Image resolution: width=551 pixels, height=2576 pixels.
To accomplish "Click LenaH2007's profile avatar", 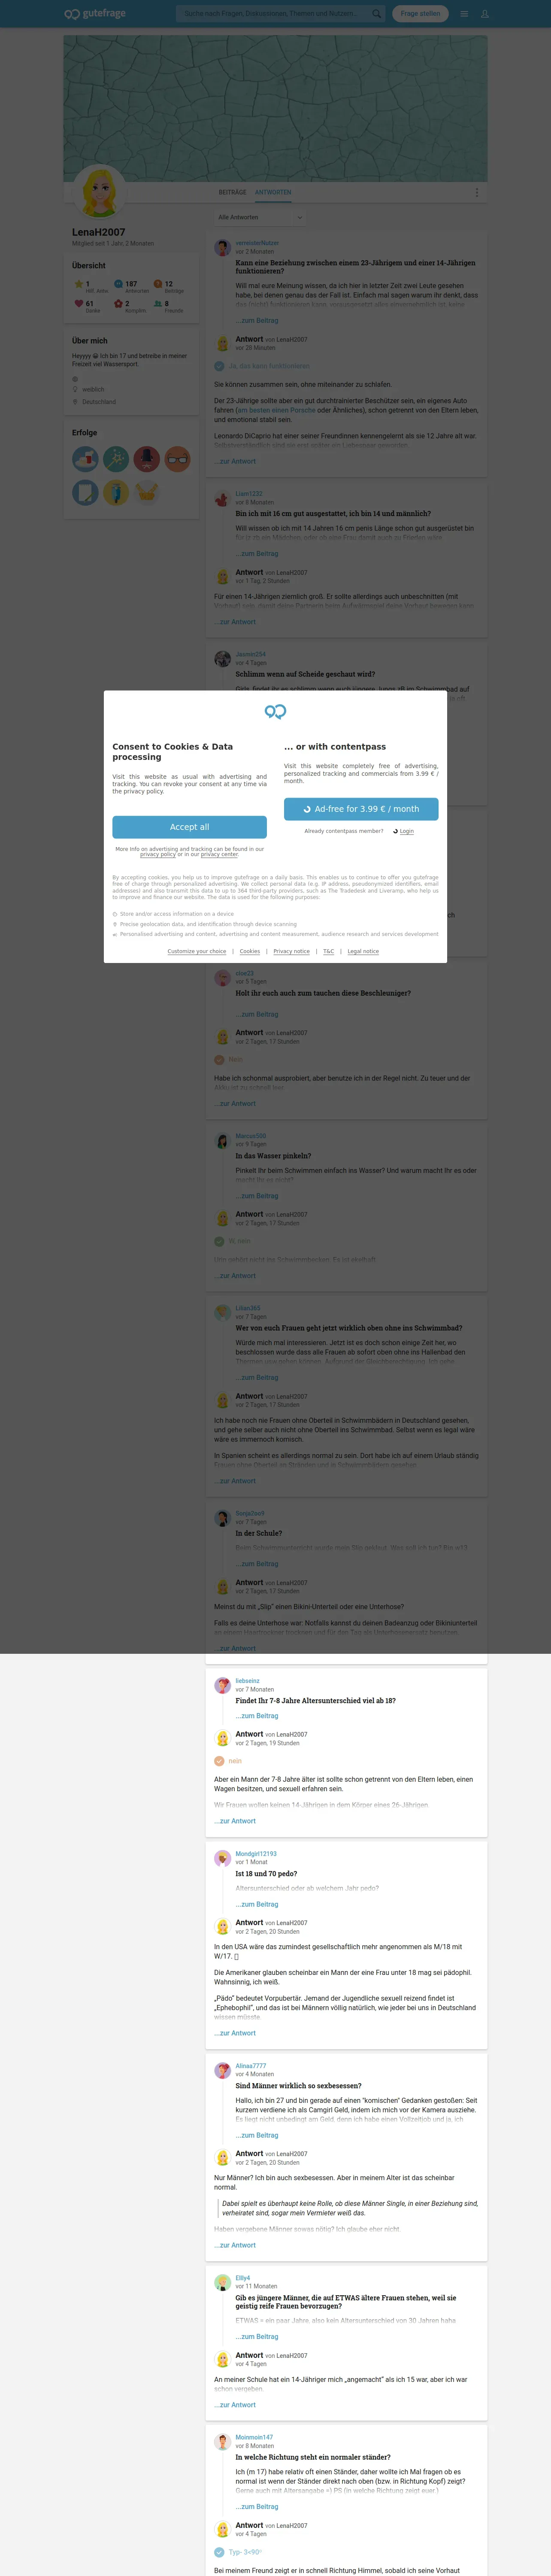I will tap(100, 192).
